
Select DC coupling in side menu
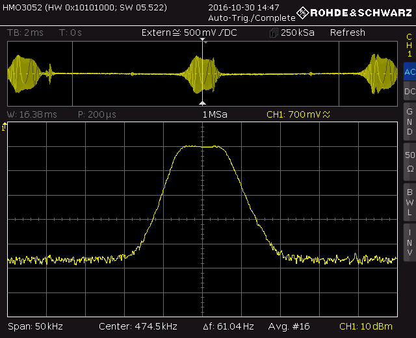pyautogui.click(x=409, y=92)
